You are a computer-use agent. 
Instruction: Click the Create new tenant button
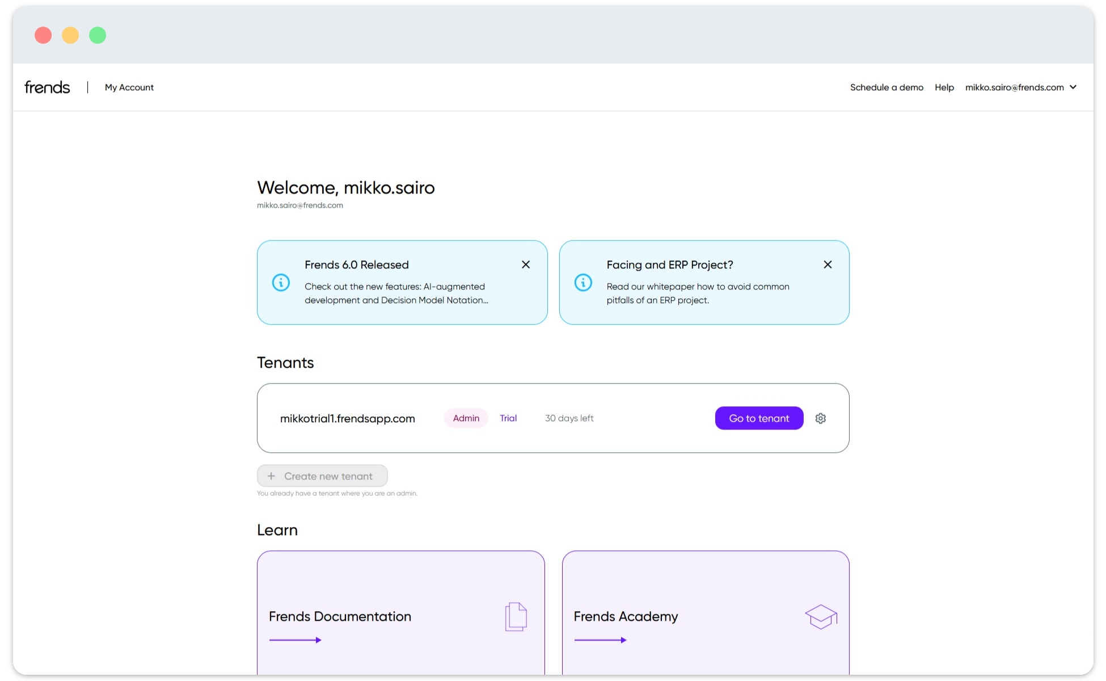(322, 476)
